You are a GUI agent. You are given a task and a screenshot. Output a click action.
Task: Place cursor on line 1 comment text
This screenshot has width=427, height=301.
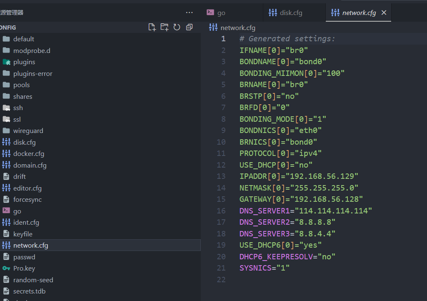[287, 39]
